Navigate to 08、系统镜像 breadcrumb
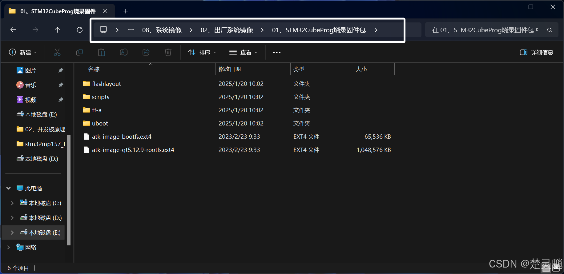The height and width of the screenshot is (274, 564). 162,30
